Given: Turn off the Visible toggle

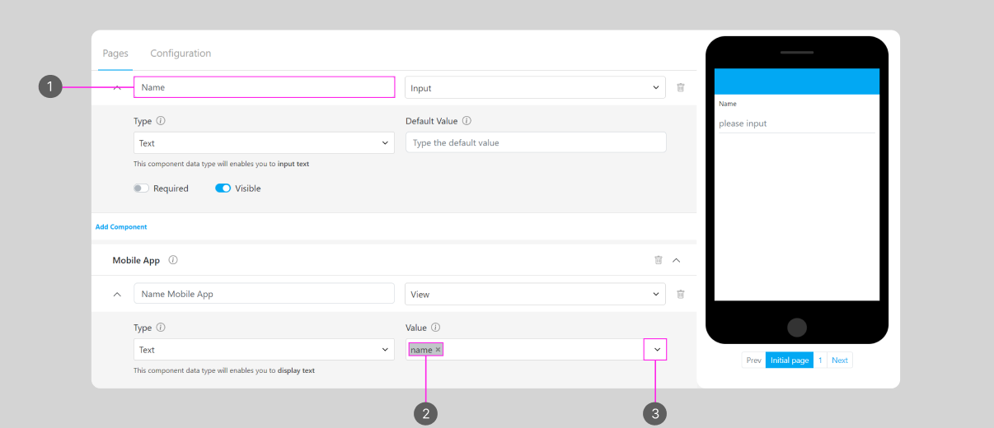Looking at the screenshot, I should [223, 188].
